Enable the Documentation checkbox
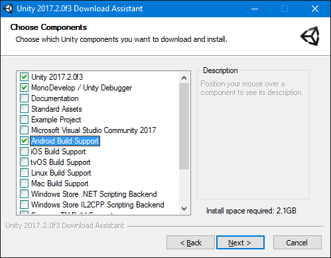331x258 pixels. click(24, 98)
